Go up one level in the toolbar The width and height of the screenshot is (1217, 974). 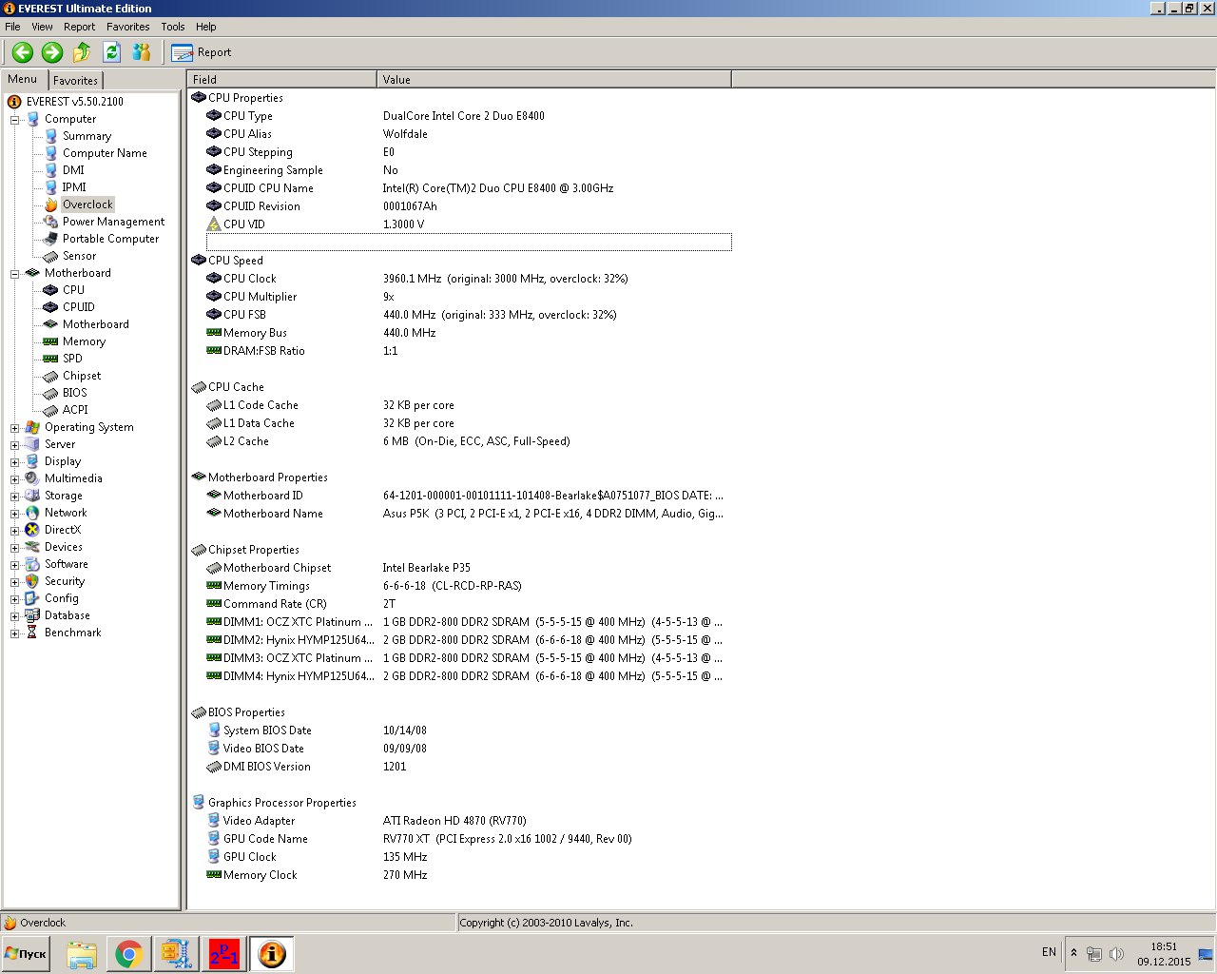(82, 52)
